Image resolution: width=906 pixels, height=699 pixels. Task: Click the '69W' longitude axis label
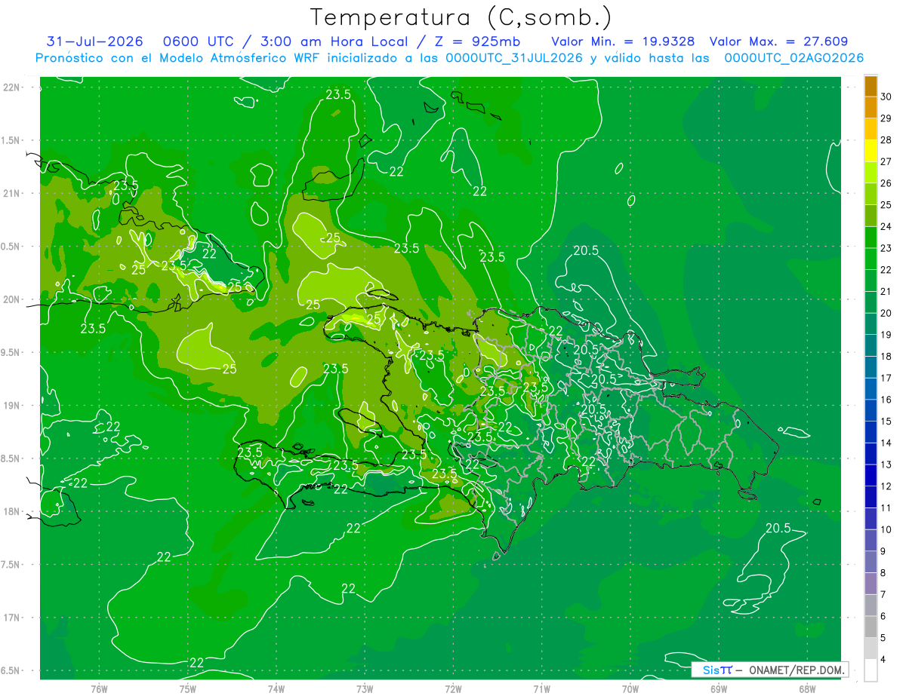click(718, 688)
